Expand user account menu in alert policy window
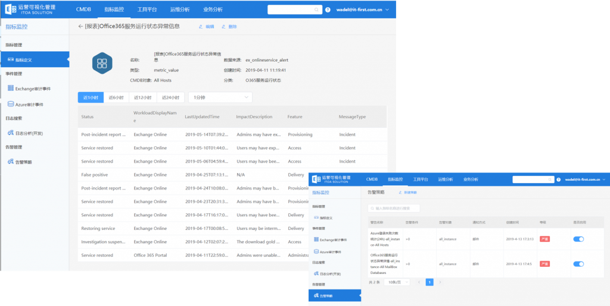 click(x=586, y=179)
